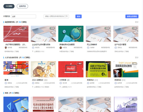The image size is (143, 112).
Task: Click the online status badge on 企业经济业务核算 card
Action: tap(52, 28)
